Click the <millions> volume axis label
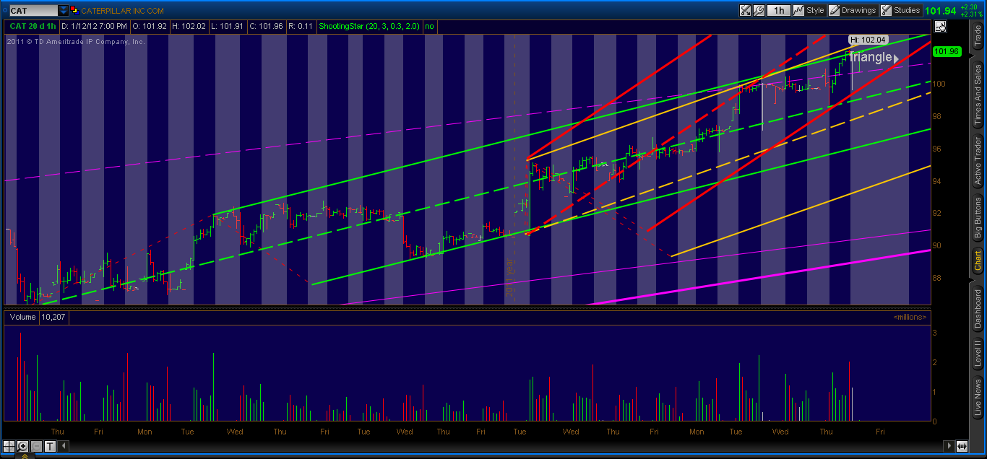Image resolution: width=987 pixels, height=459 pixels. click(x=910, y=317)
